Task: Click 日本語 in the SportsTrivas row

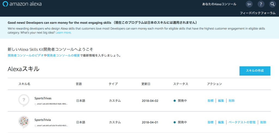Action: pos(81,101)
